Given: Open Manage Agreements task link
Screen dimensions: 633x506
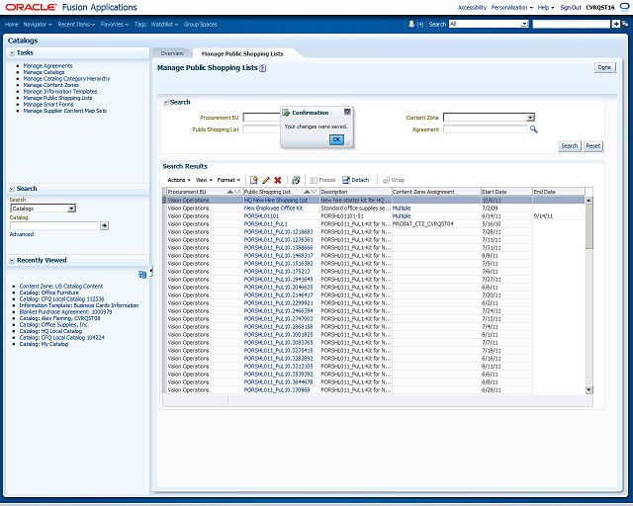Looking at the screenshot, I should pos(47,66).
